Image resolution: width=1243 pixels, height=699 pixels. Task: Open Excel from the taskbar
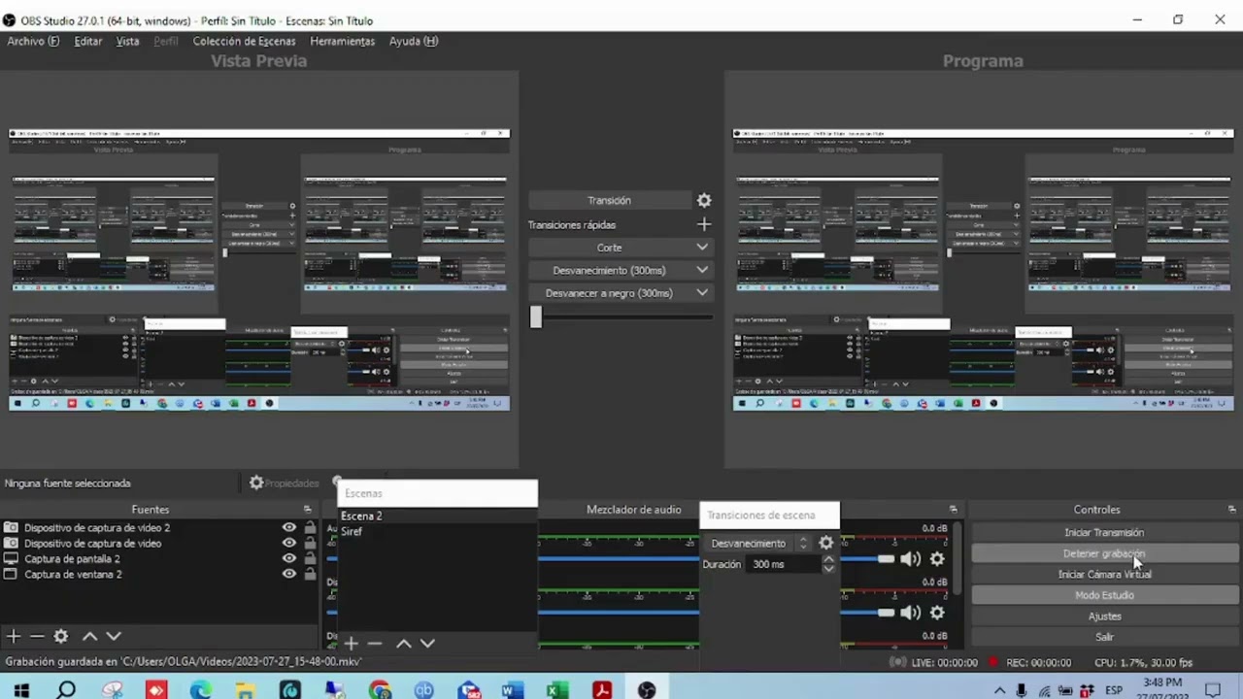pos(556,690)
